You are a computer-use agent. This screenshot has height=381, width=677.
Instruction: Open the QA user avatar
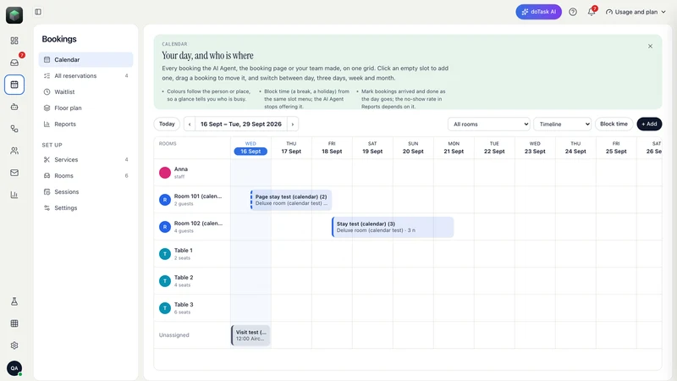point(14,368)
